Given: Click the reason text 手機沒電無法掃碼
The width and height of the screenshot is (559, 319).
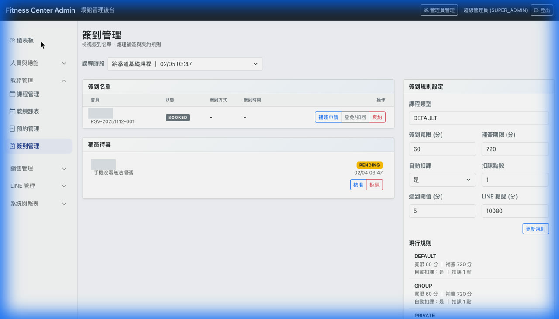Looking at the screenshot, I should coord(114,173).
